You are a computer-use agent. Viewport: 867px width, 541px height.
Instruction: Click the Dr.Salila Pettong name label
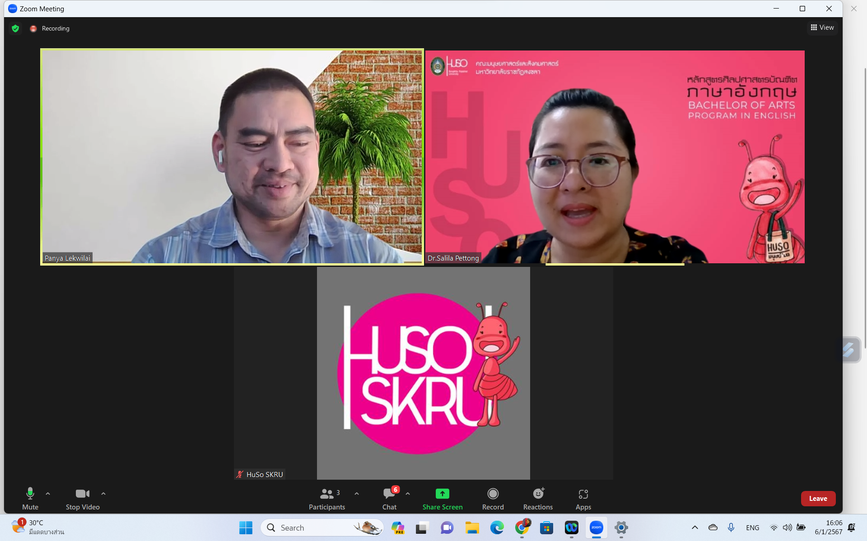453,258
